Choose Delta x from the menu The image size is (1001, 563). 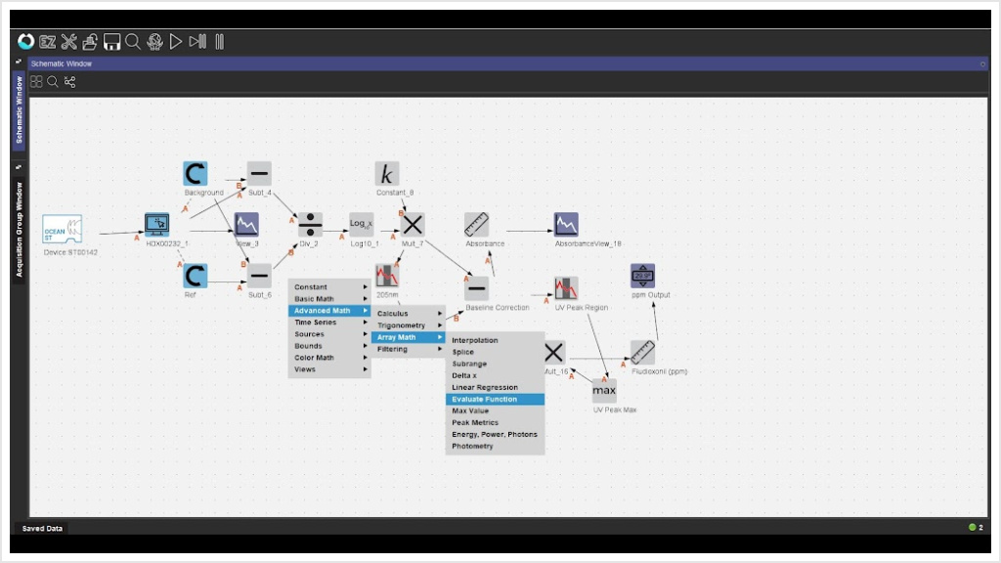(495, 375)
